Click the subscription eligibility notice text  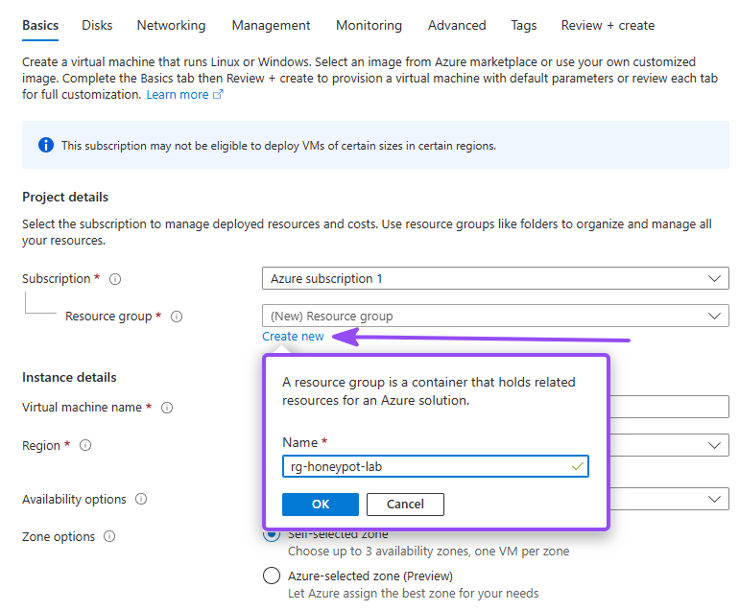[x=278, y=146]
